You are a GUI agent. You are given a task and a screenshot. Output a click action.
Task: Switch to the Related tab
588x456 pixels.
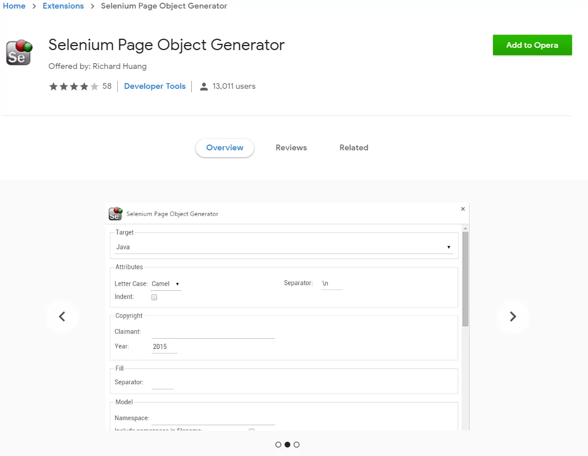click(x=353, y=148)
